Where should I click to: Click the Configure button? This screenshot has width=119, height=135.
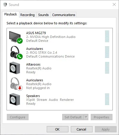pos(18,117)
